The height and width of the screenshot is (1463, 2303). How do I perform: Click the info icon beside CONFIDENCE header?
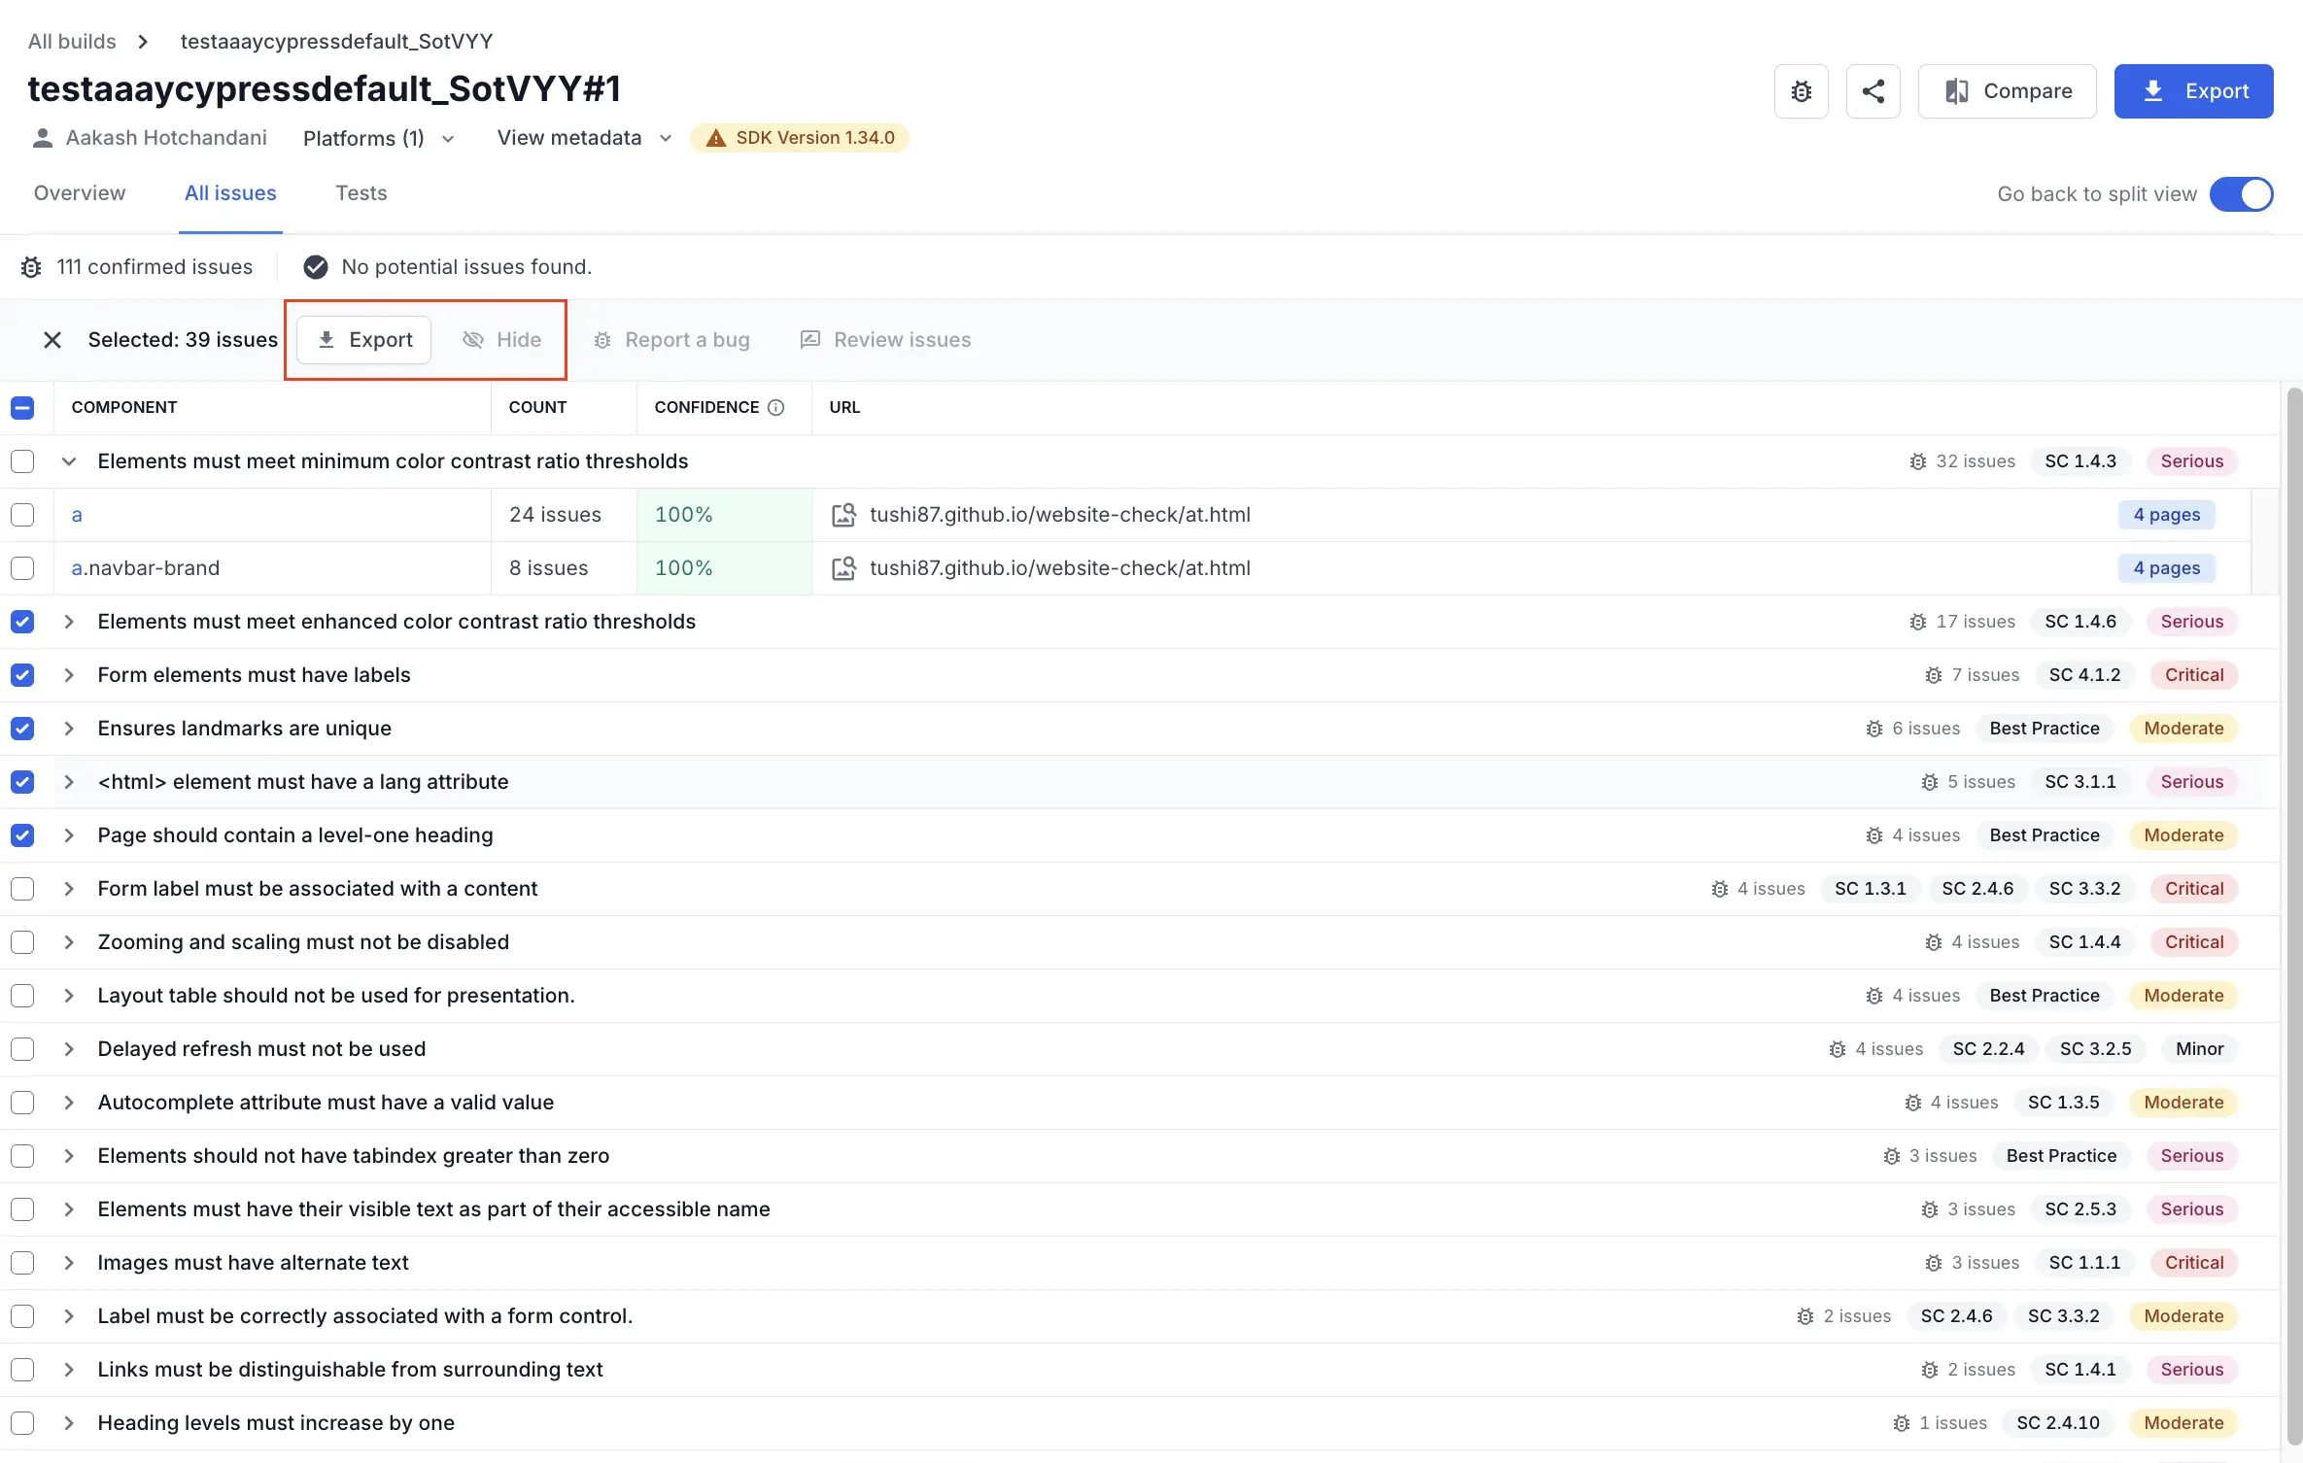[x=775, y=408]
